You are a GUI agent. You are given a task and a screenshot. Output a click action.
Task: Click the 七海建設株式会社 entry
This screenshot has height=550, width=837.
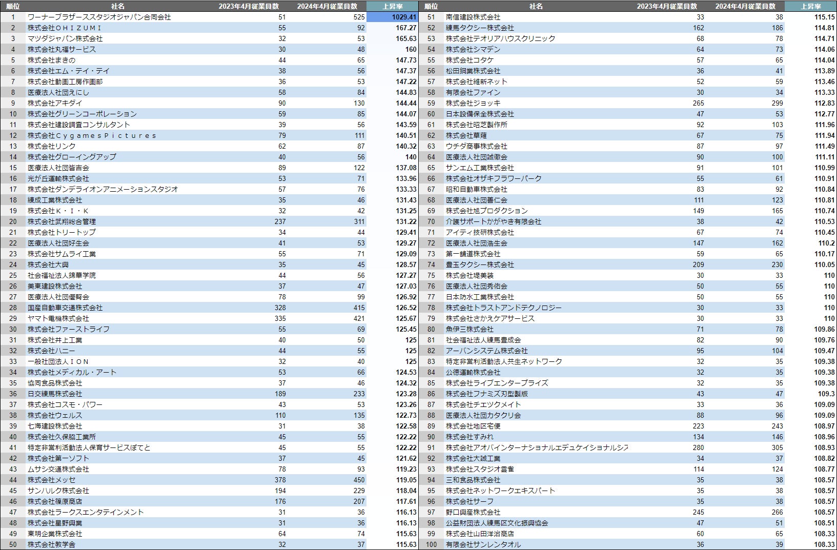click(x=55, y=426)
